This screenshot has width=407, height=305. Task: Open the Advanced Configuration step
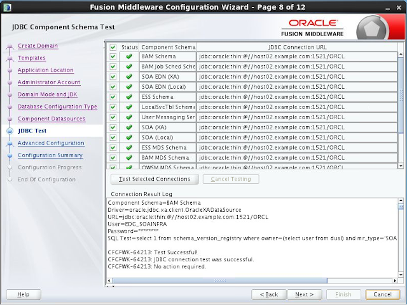[x=51, y=143]
